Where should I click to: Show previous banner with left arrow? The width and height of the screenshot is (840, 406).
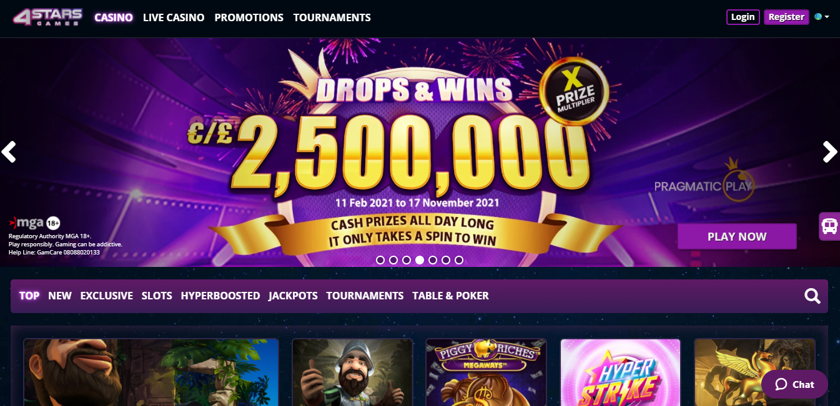tap(9, 152)
